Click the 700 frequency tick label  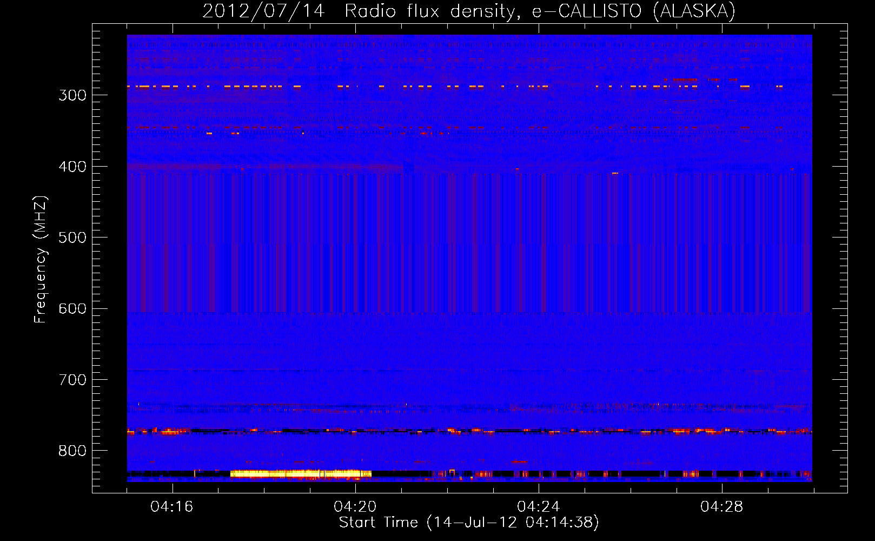[72, 380]
